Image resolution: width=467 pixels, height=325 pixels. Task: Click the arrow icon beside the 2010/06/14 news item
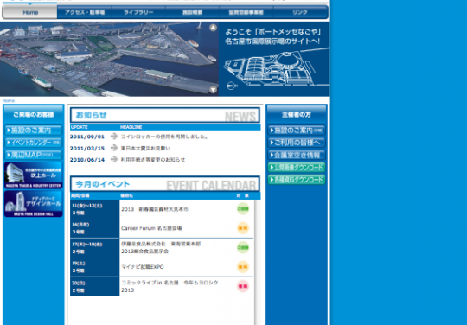pos(114,159)
